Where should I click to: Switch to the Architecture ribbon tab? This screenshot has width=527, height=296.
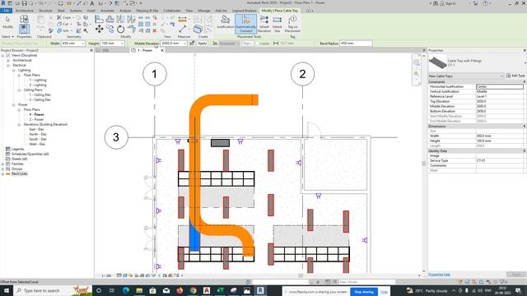24,11
